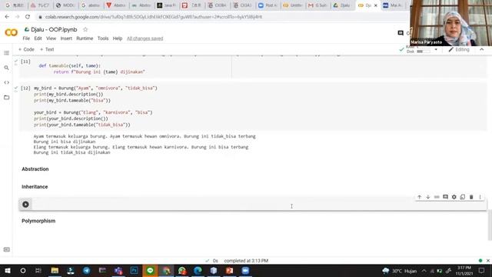The image size is (492, 277).
Task: Mirror cell in tab icon
Action: pyautogui.click(x=463, y=197)
